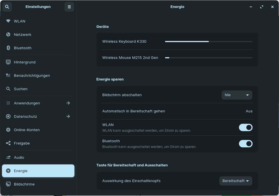This screenshot has height=196, width=279.
Task: Open Bildschirme settings entry
Action: pyautogui.click(x=38, y=184)
